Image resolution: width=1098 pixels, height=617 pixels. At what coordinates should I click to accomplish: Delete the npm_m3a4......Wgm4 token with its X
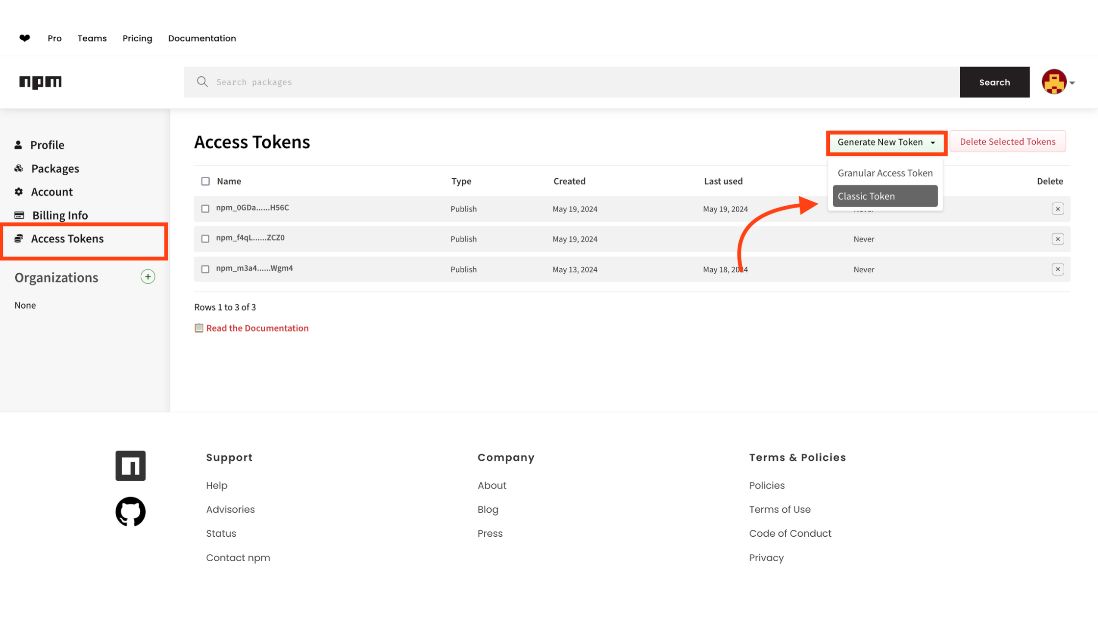pos(1057,269)
